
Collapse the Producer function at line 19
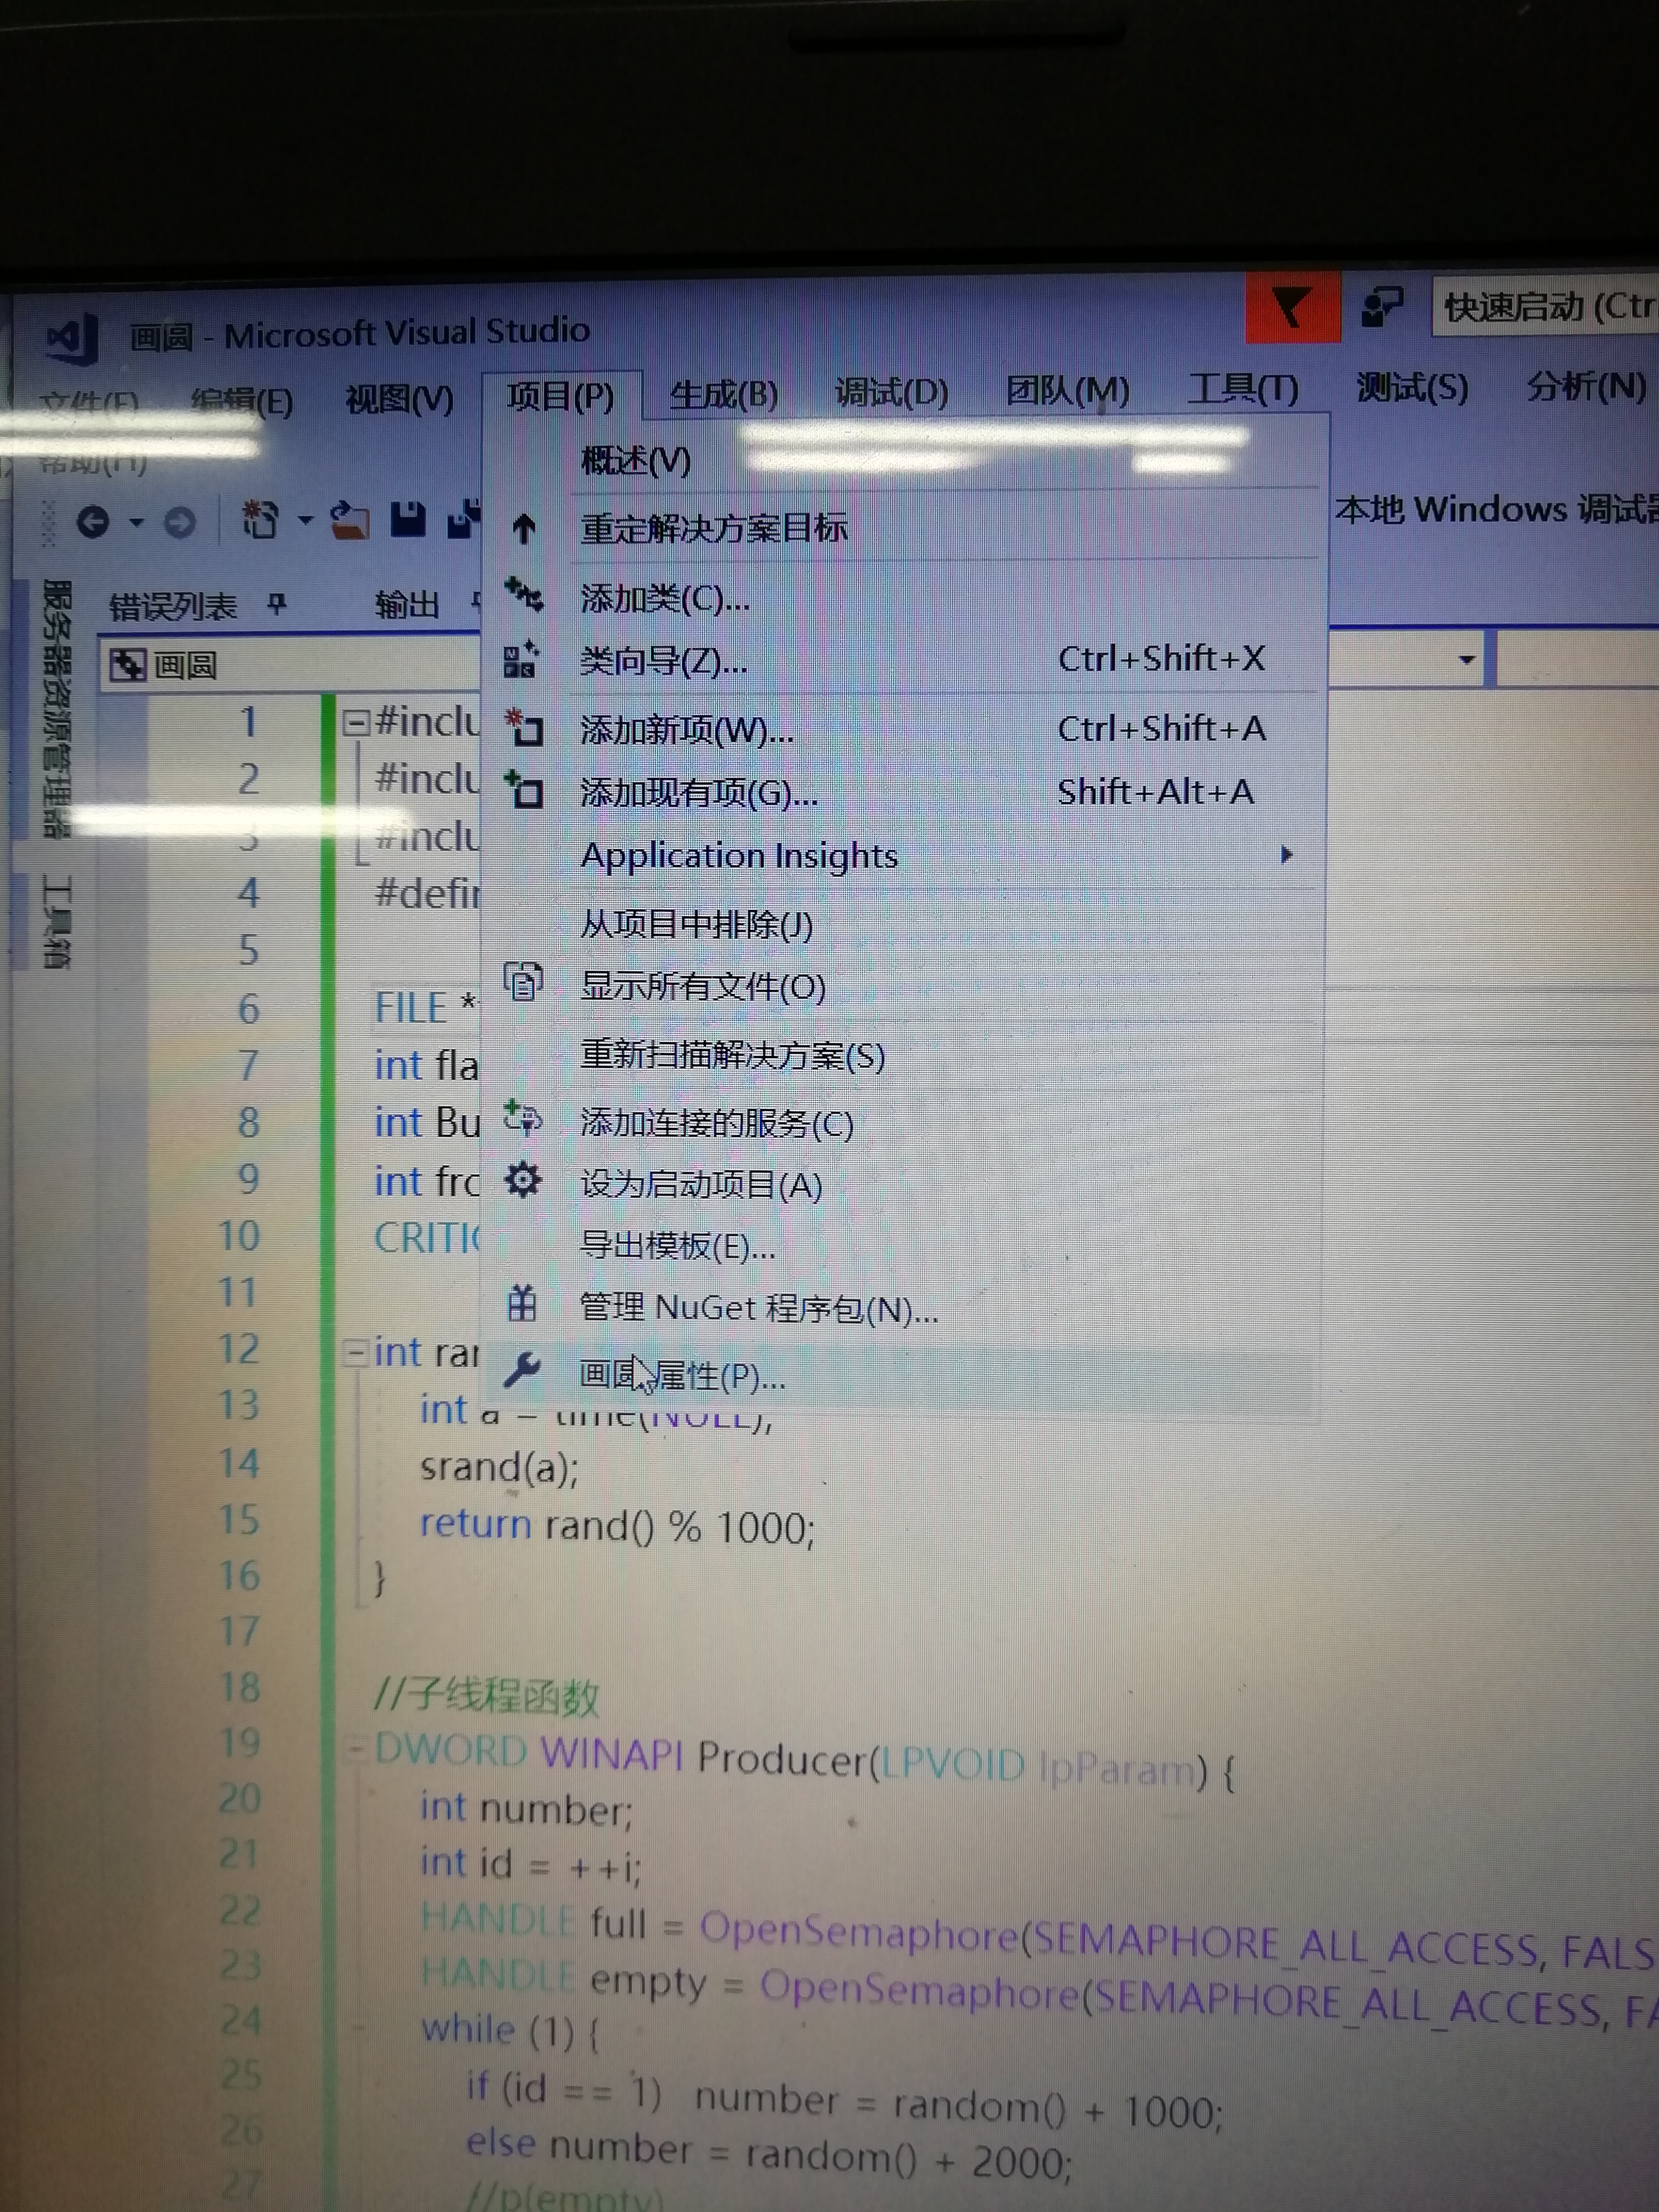tap(356, 1751)
